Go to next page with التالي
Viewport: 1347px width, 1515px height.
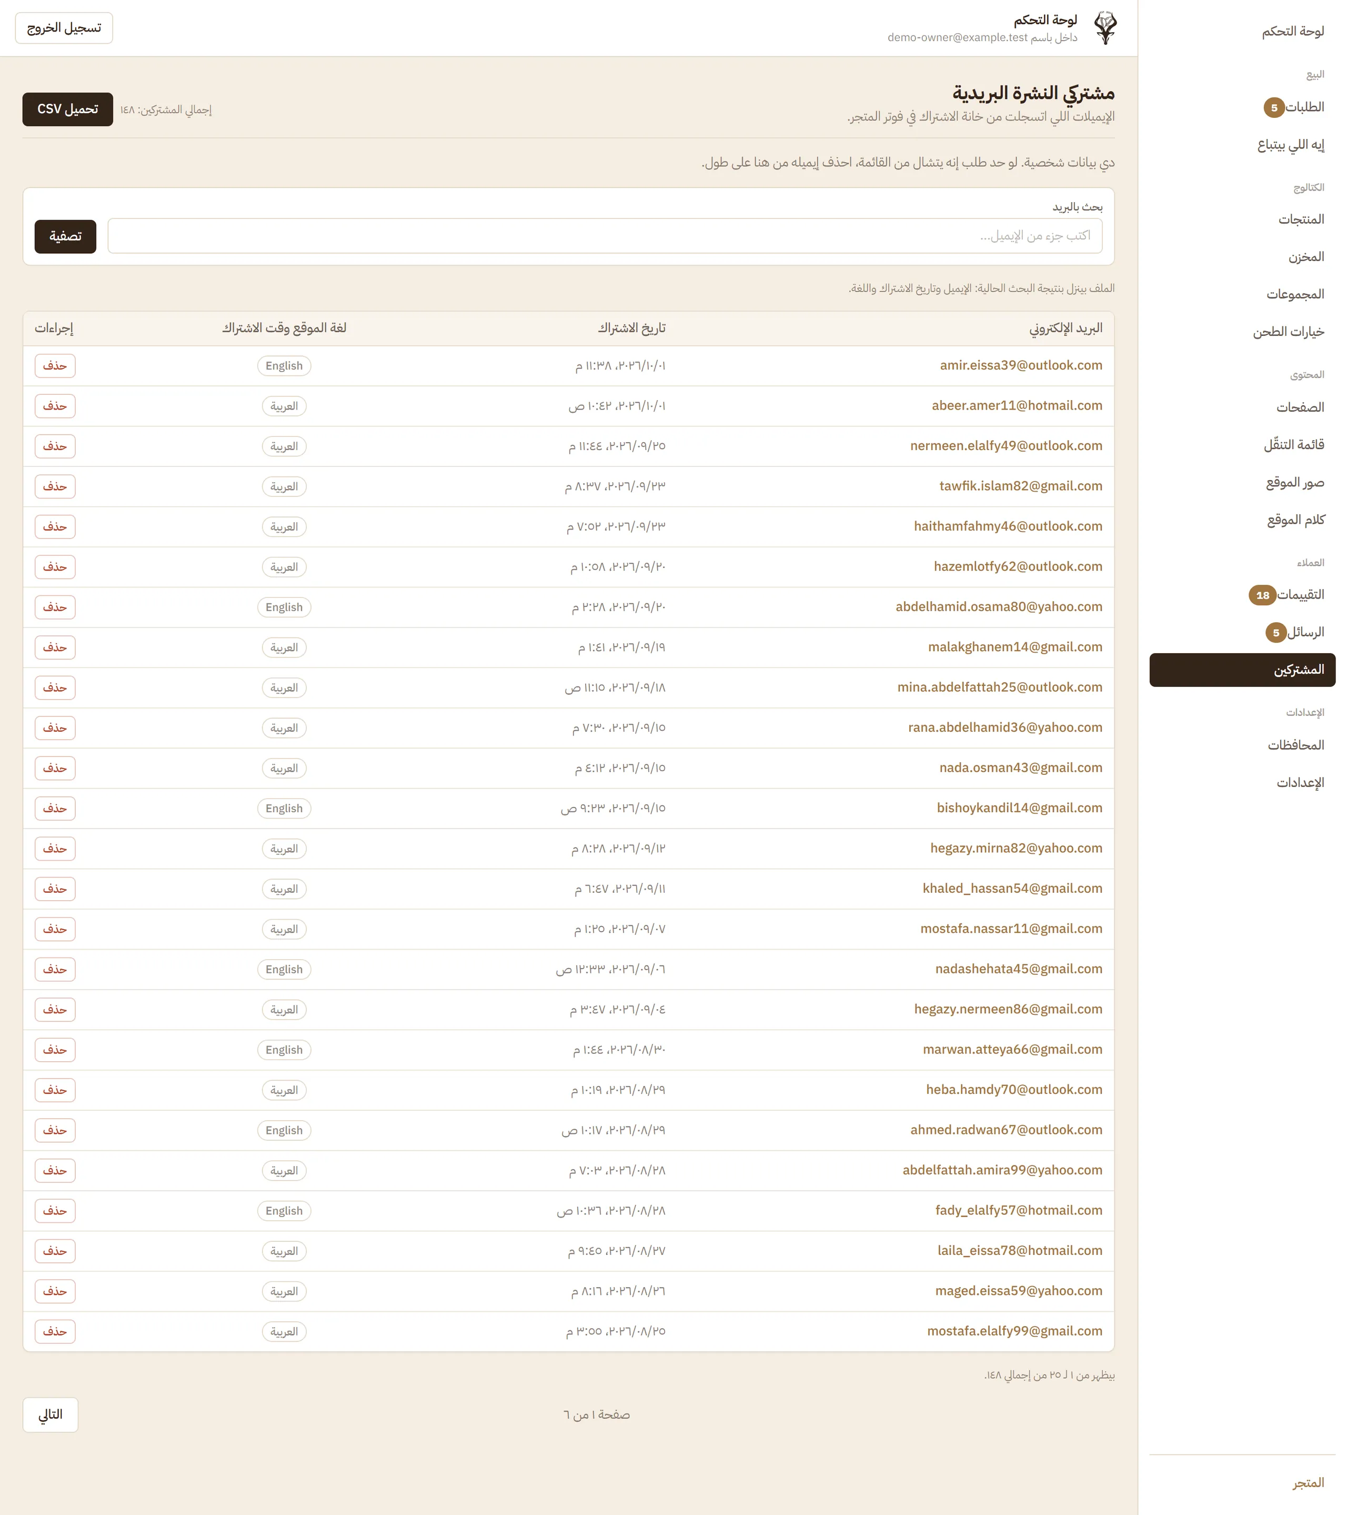51,1414
